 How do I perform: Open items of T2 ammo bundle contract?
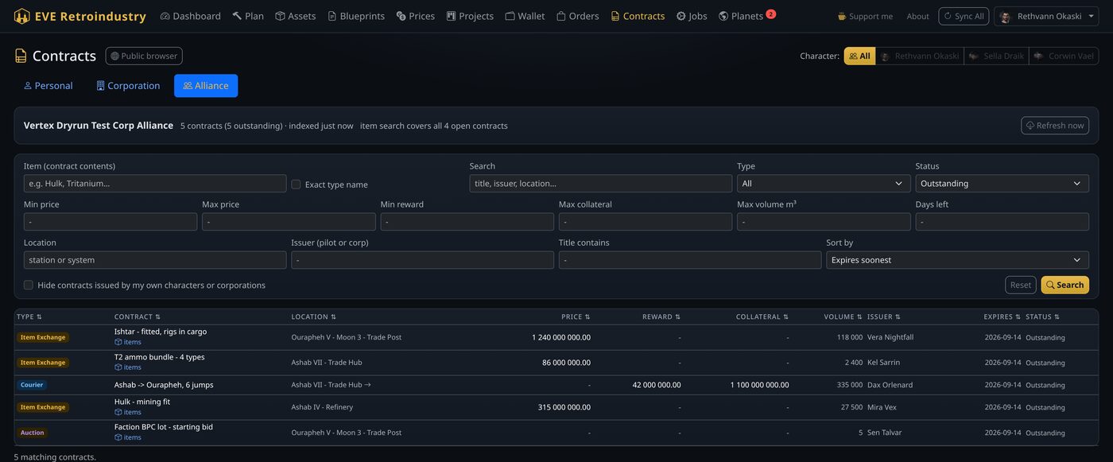[x=128, y=367]
